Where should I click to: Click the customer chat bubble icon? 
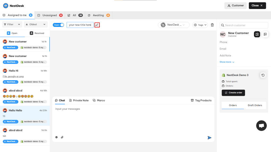click(265, 34)
